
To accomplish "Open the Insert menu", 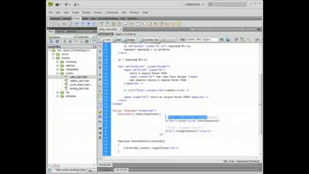I will pos(75,13).
